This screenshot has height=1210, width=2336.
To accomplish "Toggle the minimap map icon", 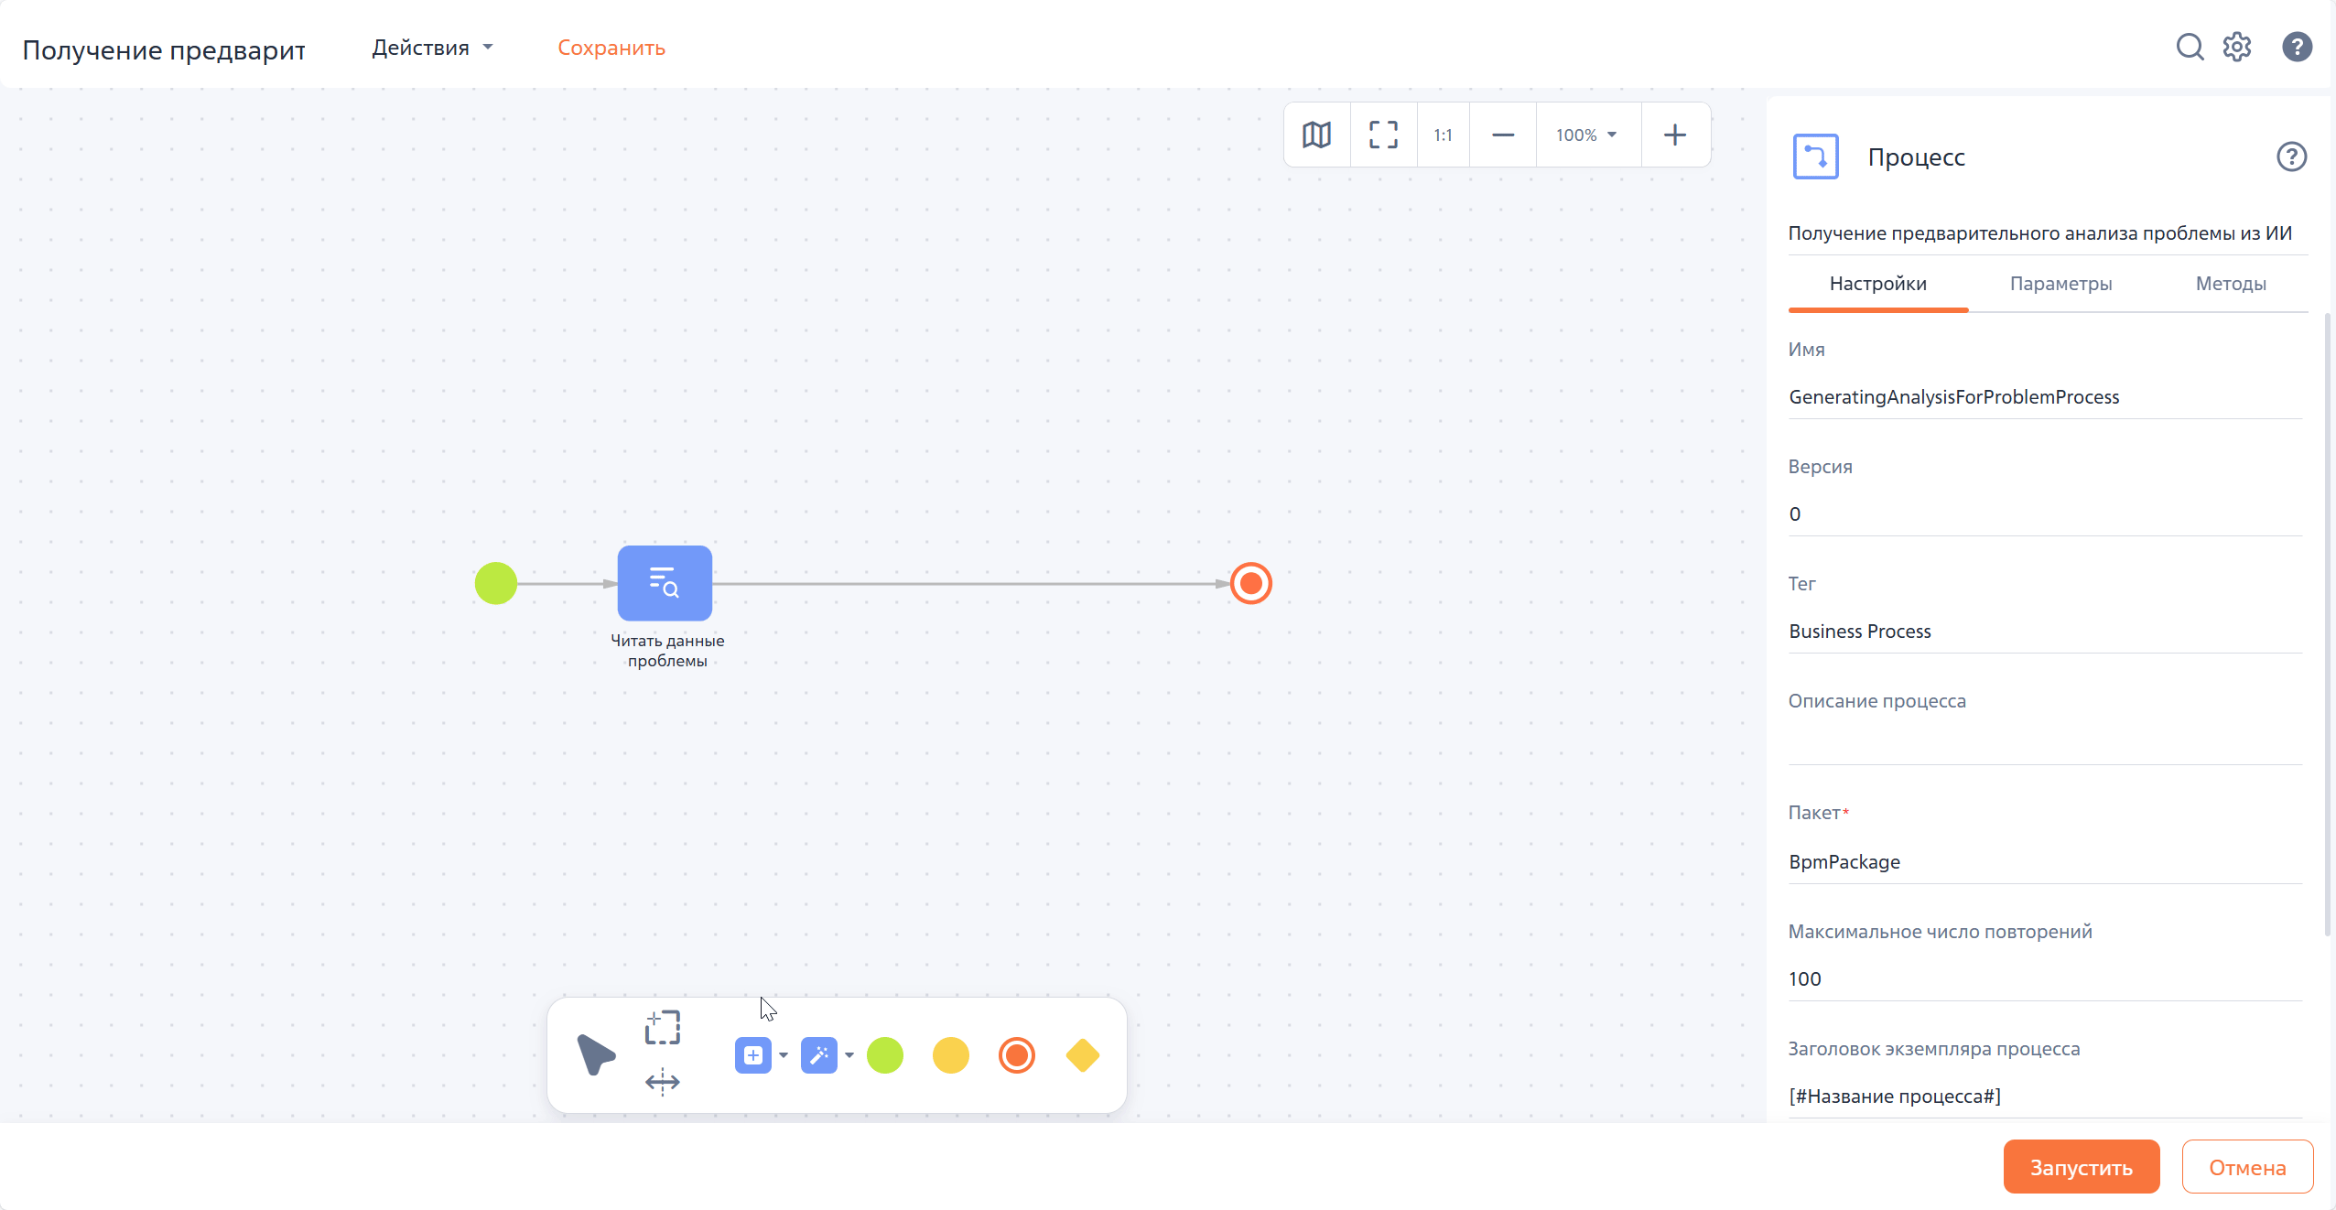I will [x=1316, y=135].
